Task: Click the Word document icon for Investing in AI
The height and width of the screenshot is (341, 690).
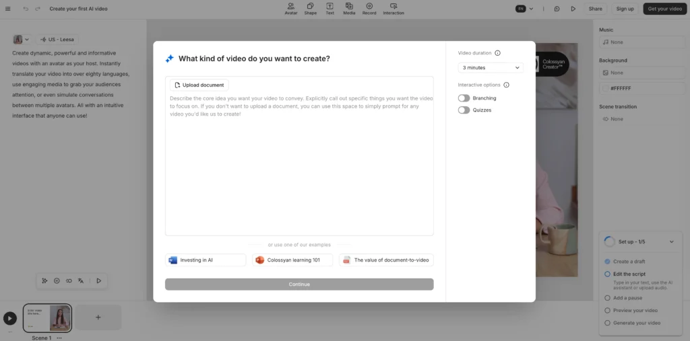Action: point(172,260)
